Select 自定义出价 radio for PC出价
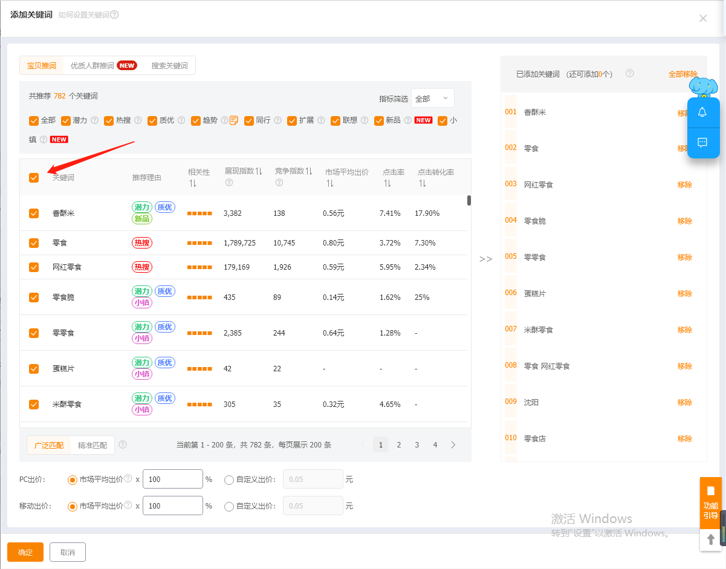The height and width of the screenshot is (569, 726). click(228, 480)
